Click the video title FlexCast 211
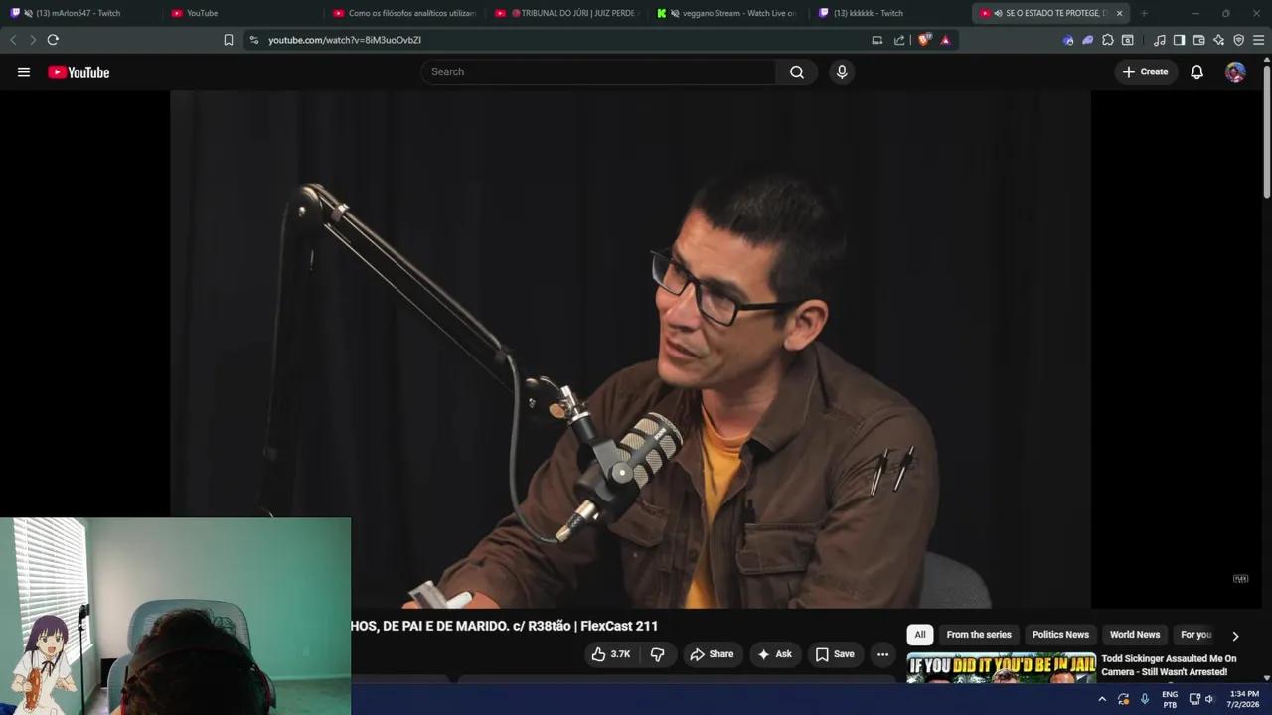 click(504, 626)
